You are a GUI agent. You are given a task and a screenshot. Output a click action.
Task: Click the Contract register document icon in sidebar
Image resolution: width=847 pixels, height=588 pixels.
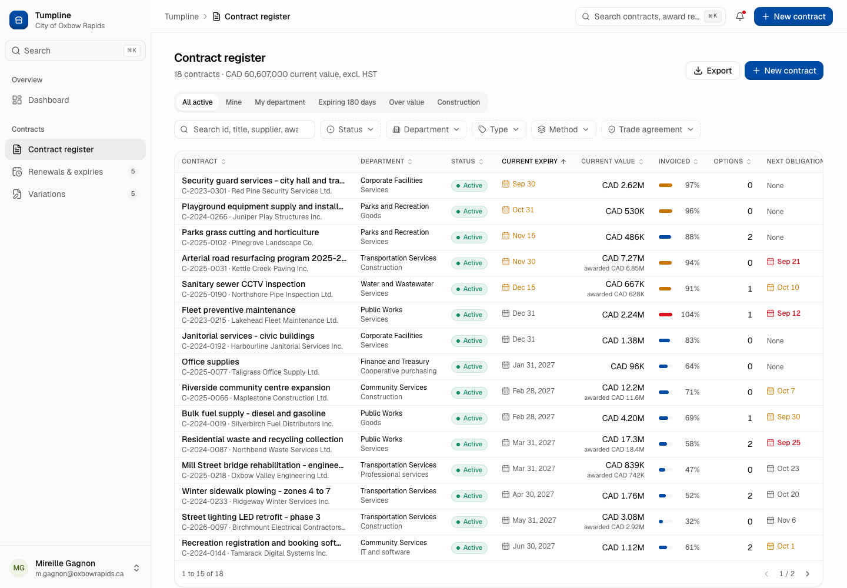tap(17, 149)
